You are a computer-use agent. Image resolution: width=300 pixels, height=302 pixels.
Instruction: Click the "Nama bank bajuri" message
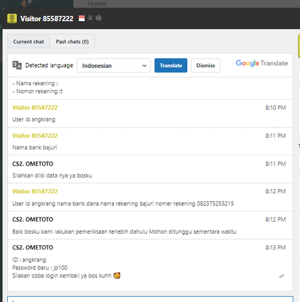point(34,147)
